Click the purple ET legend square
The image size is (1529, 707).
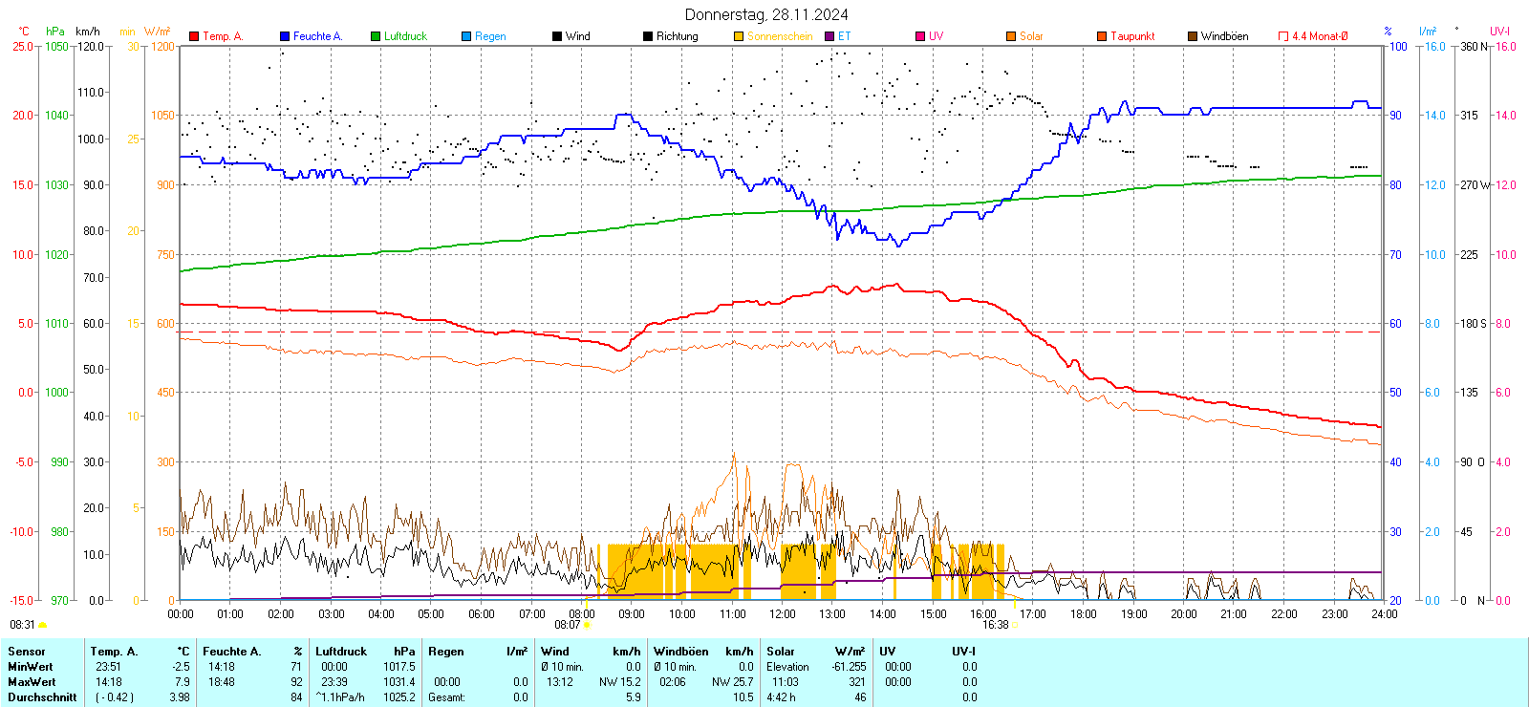pyautogui.click(x=829, y=36)
